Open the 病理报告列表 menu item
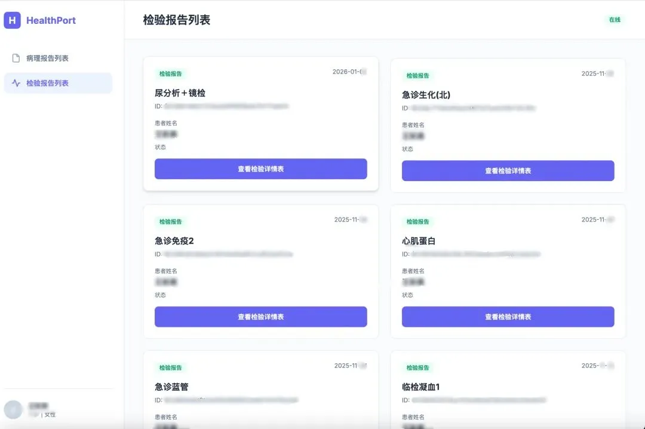This screenshot has width=645, height=429. [x=58, y=58]
